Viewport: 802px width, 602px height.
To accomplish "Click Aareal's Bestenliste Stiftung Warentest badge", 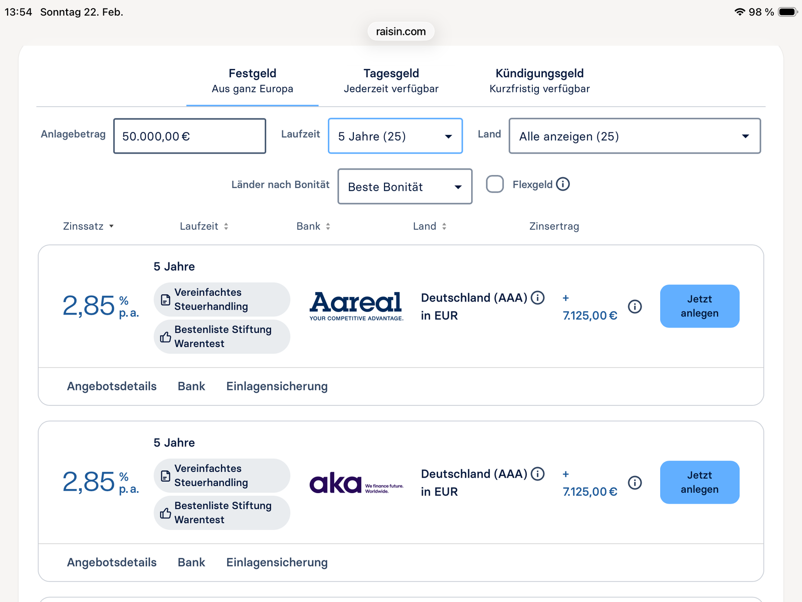I will coord(222,337).
